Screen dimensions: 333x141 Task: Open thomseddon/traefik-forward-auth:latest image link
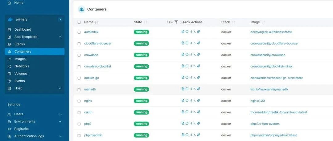click(x=279, y=112)
